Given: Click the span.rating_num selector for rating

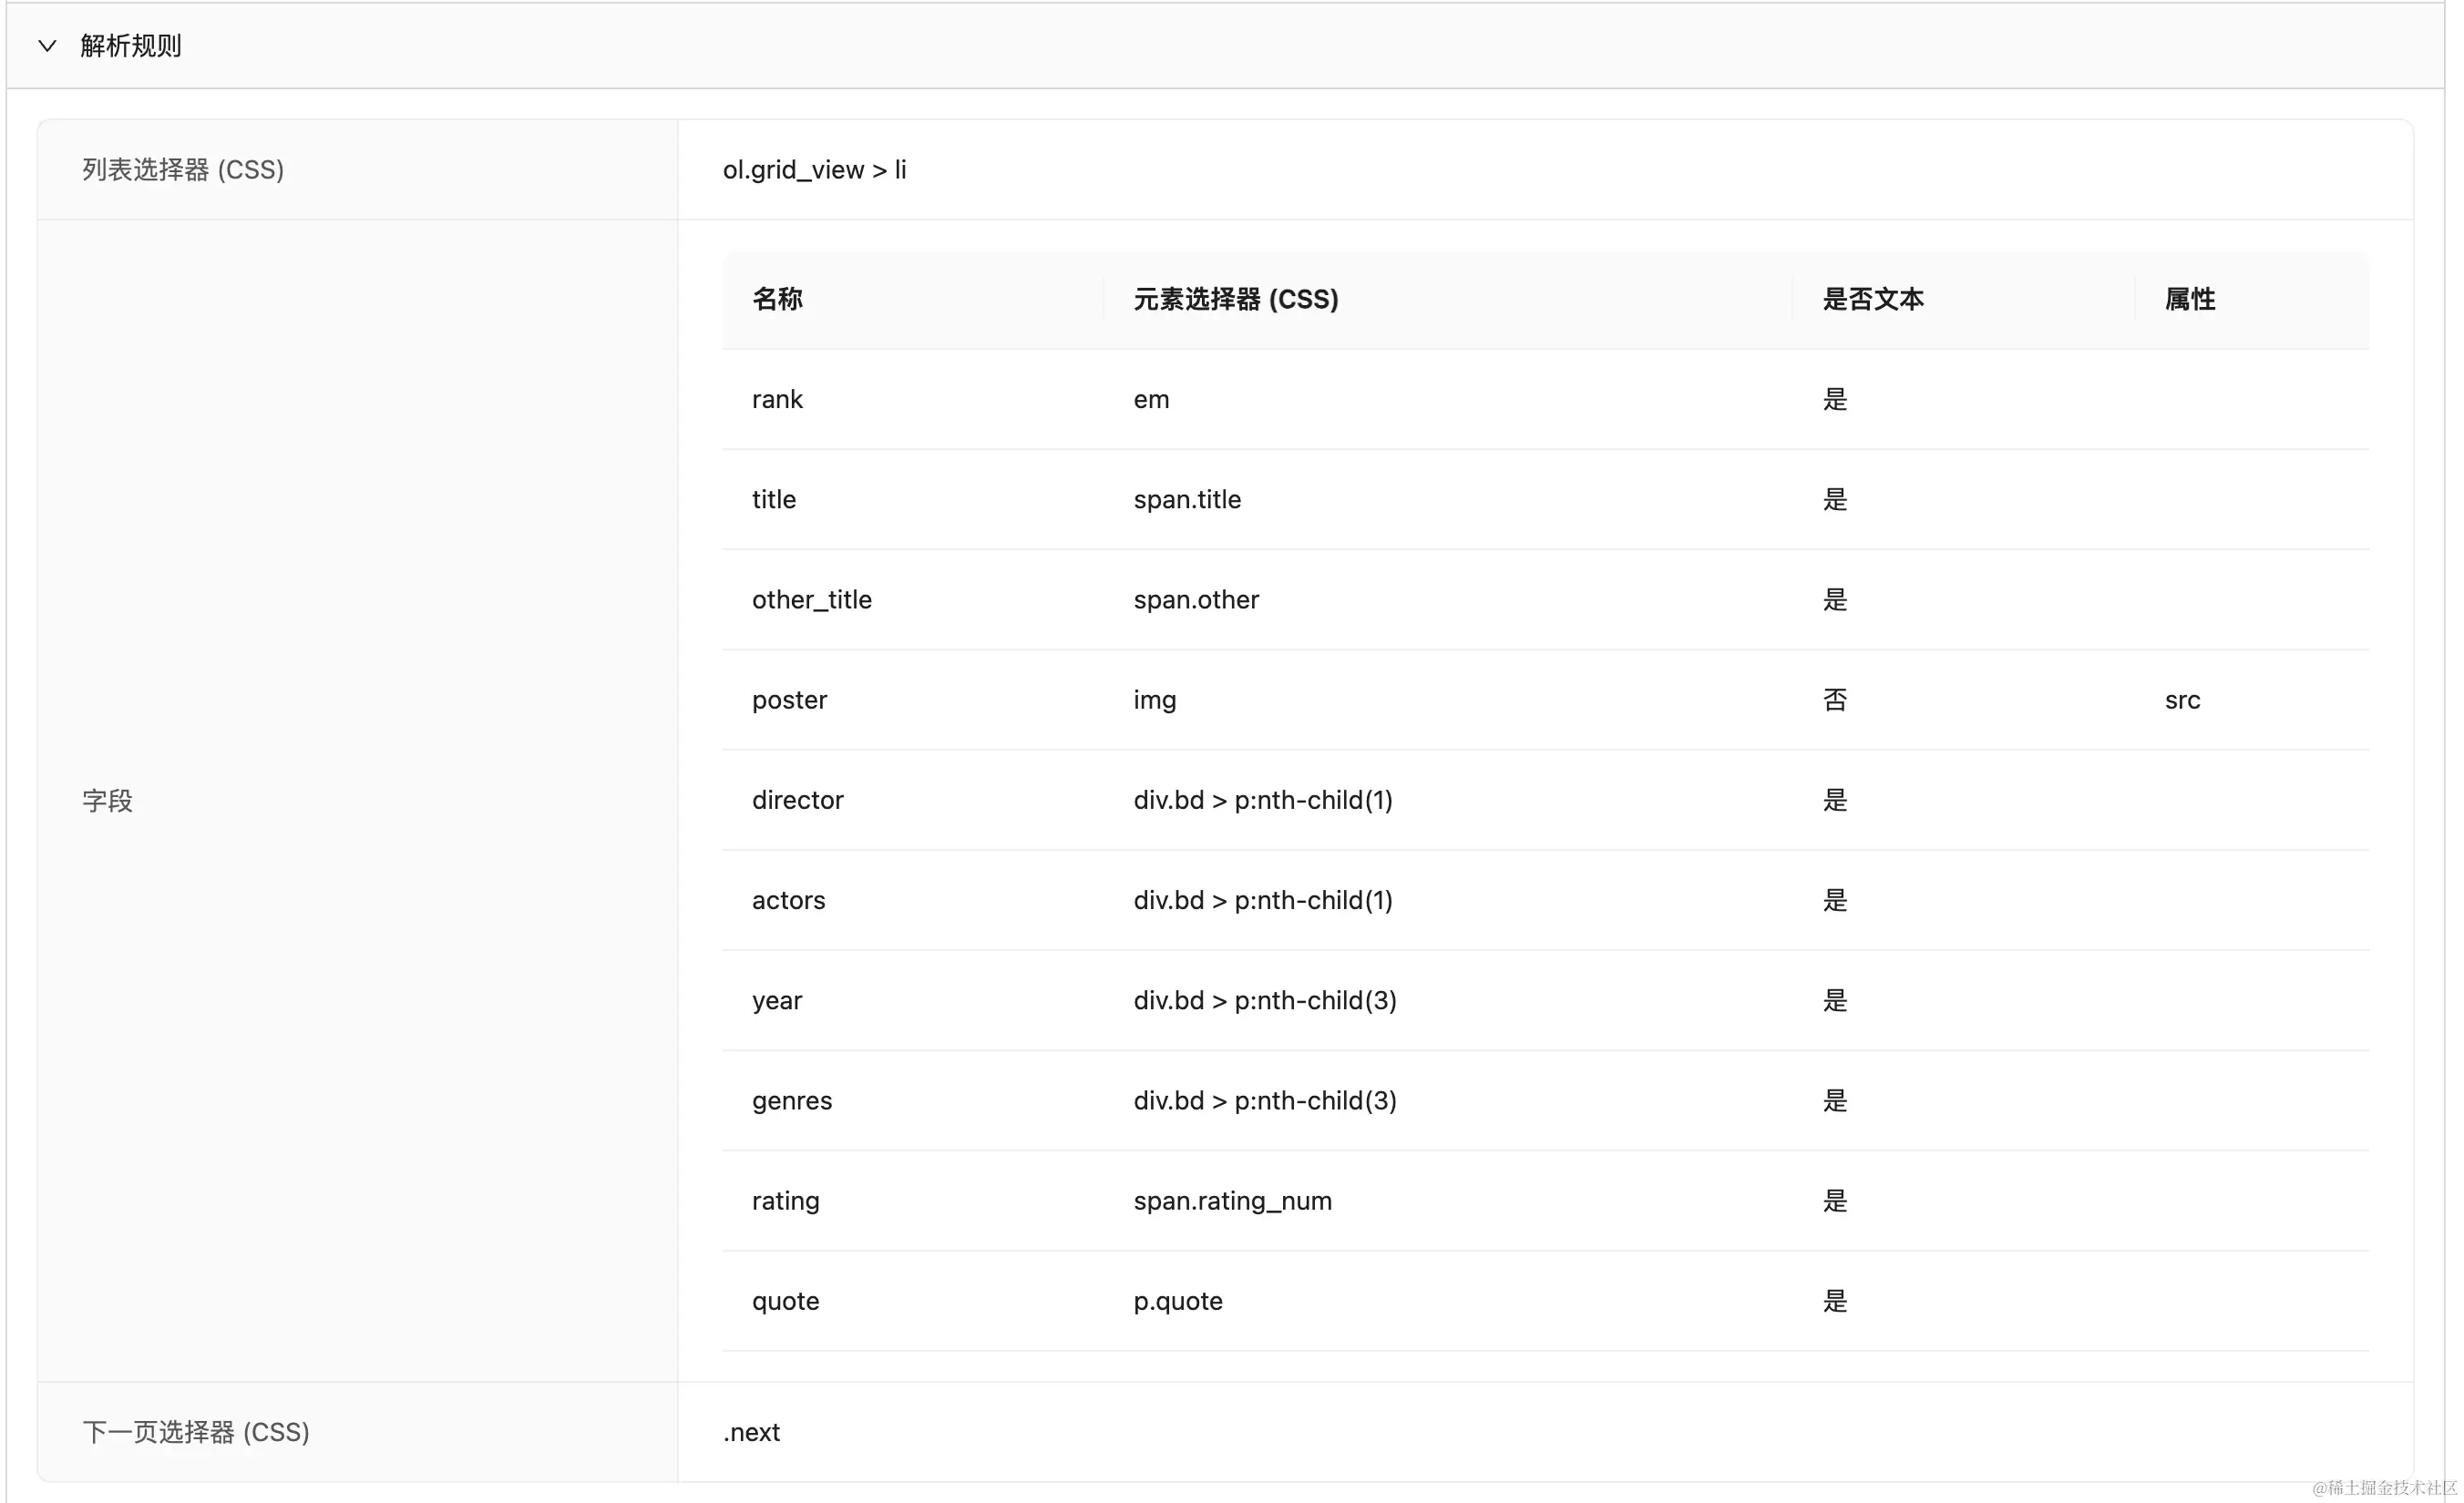Looking at the screenshot, I should pos(1232,1201).
